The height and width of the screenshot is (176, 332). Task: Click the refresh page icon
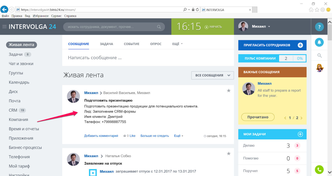click(x=197, y=10)
